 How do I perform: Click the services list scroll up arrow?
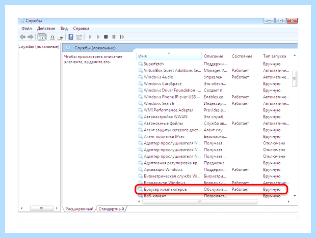295,55
